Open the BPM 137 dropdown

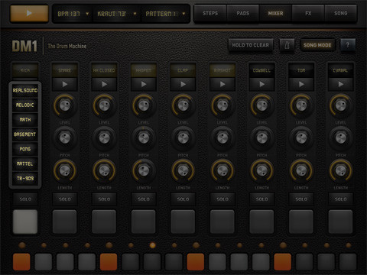coord(73,14)
